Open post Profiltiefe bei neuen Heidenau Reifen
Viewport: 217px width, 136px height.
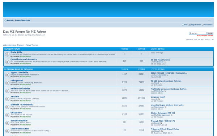coord(169,89)
